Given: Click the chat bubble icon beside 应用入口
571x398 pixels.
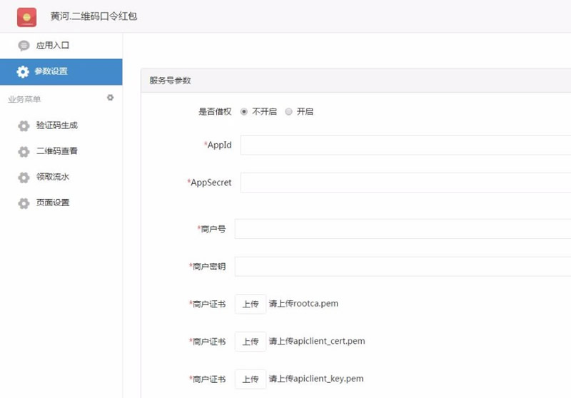Looking at the screenshot, I should tap(24, 46).
